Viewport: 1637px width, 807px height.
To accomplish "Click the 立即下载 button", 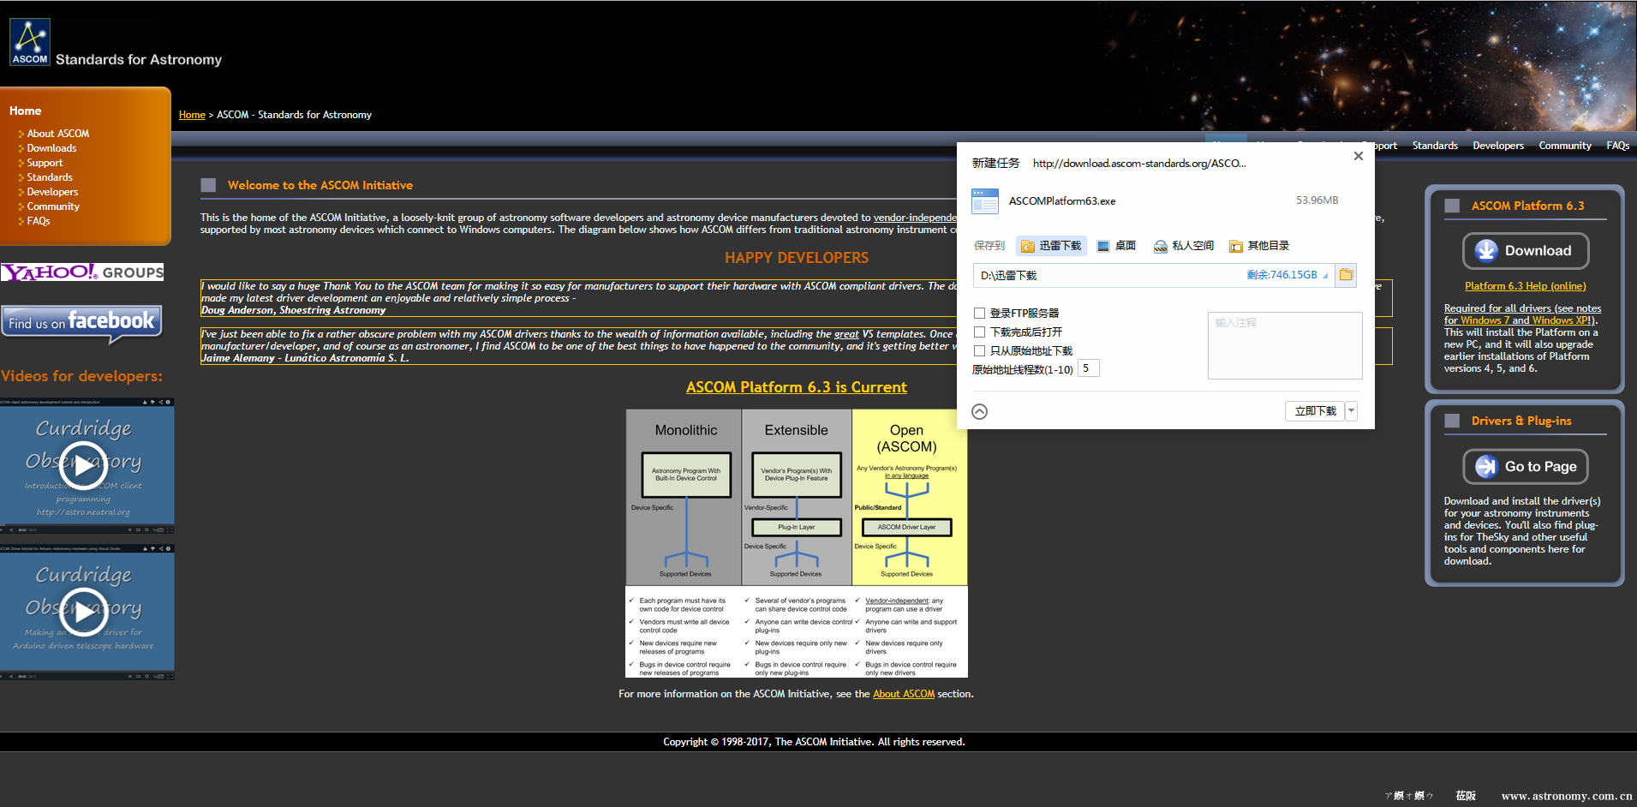I will 1315,411.
